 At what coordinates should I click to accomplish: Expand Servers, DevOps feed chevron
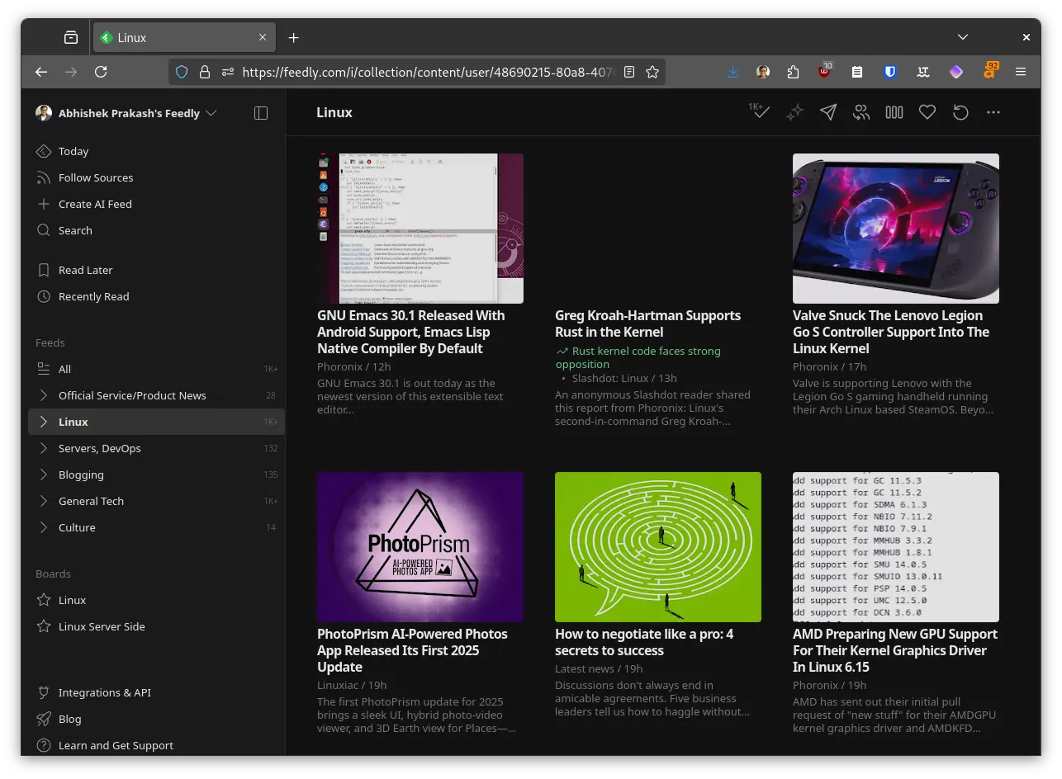[44, 448]
